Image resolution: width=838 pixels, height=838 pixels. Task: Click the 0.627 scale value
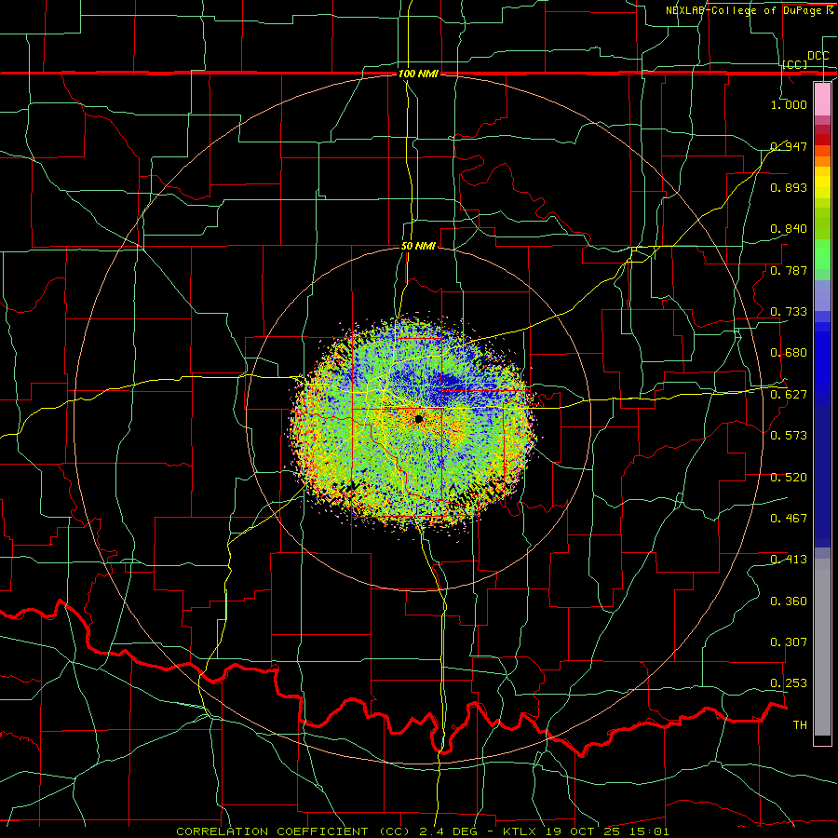tap(789, 395)
